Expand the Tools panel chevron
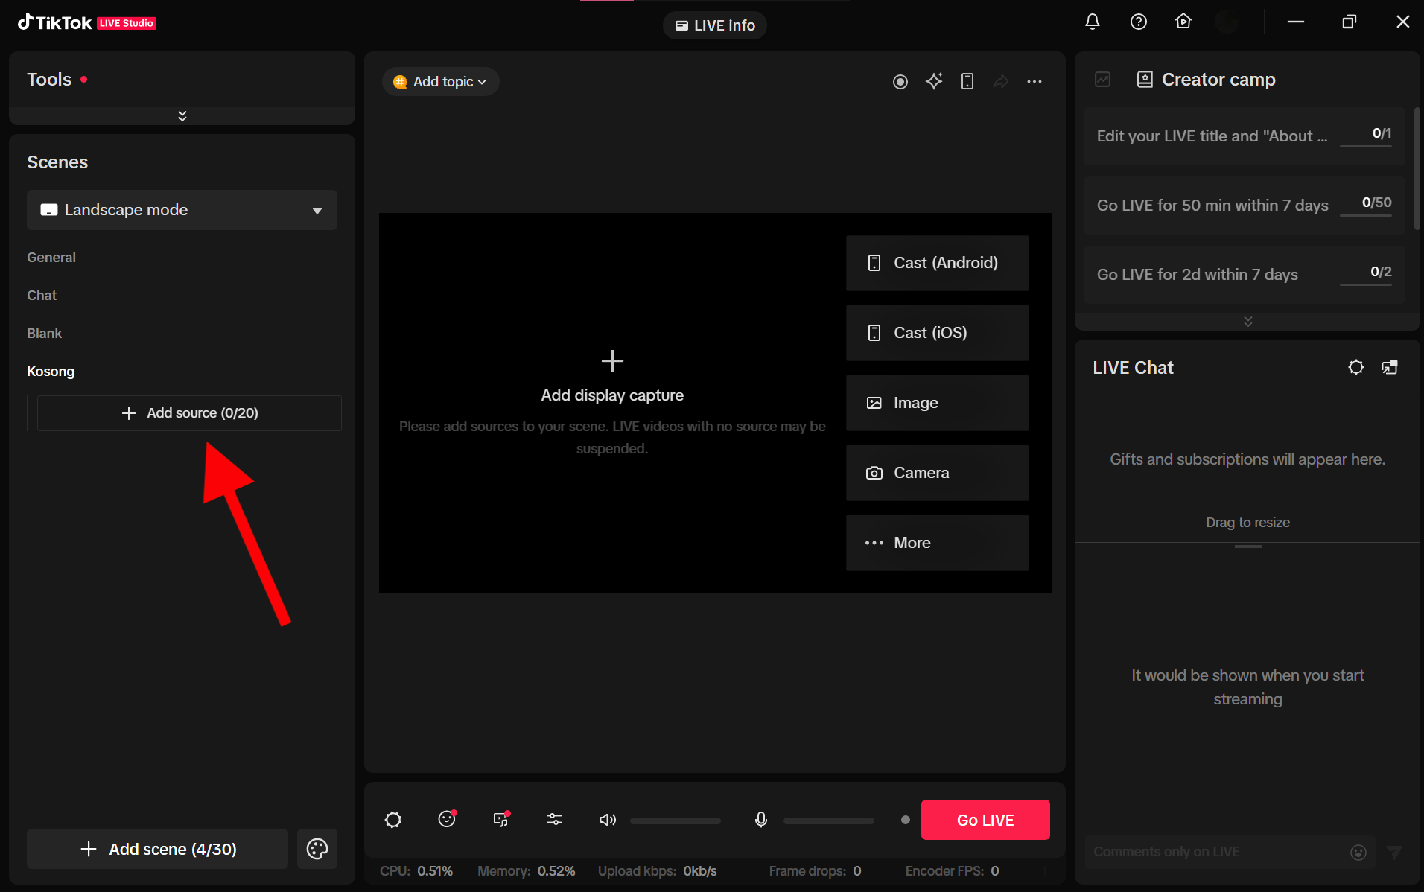Viewport: 1424px width, 892px height. 182,115
